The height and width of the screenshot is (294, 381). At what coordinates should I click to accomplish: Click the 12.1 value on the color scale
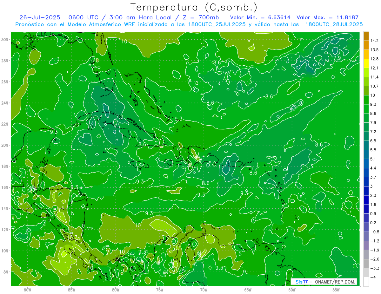374,68
